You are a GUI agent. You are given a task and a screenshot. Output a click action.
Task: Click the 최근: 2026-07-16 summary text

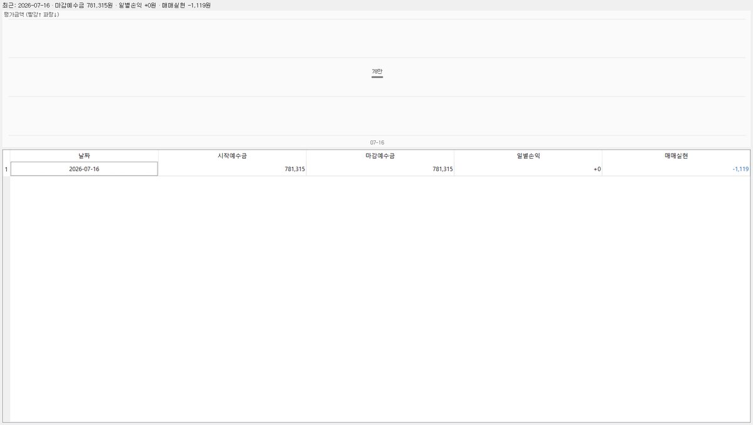[x=26, y=5]
